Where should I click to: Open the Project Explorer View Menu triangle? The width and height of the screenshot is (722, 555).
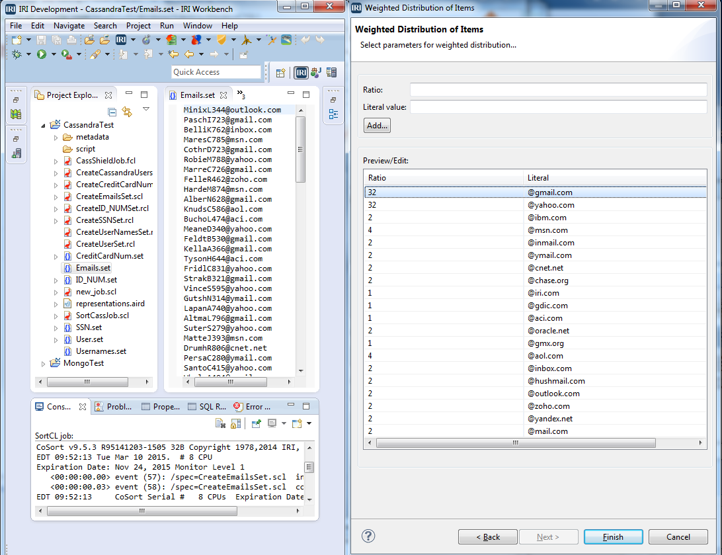point(146,109)
